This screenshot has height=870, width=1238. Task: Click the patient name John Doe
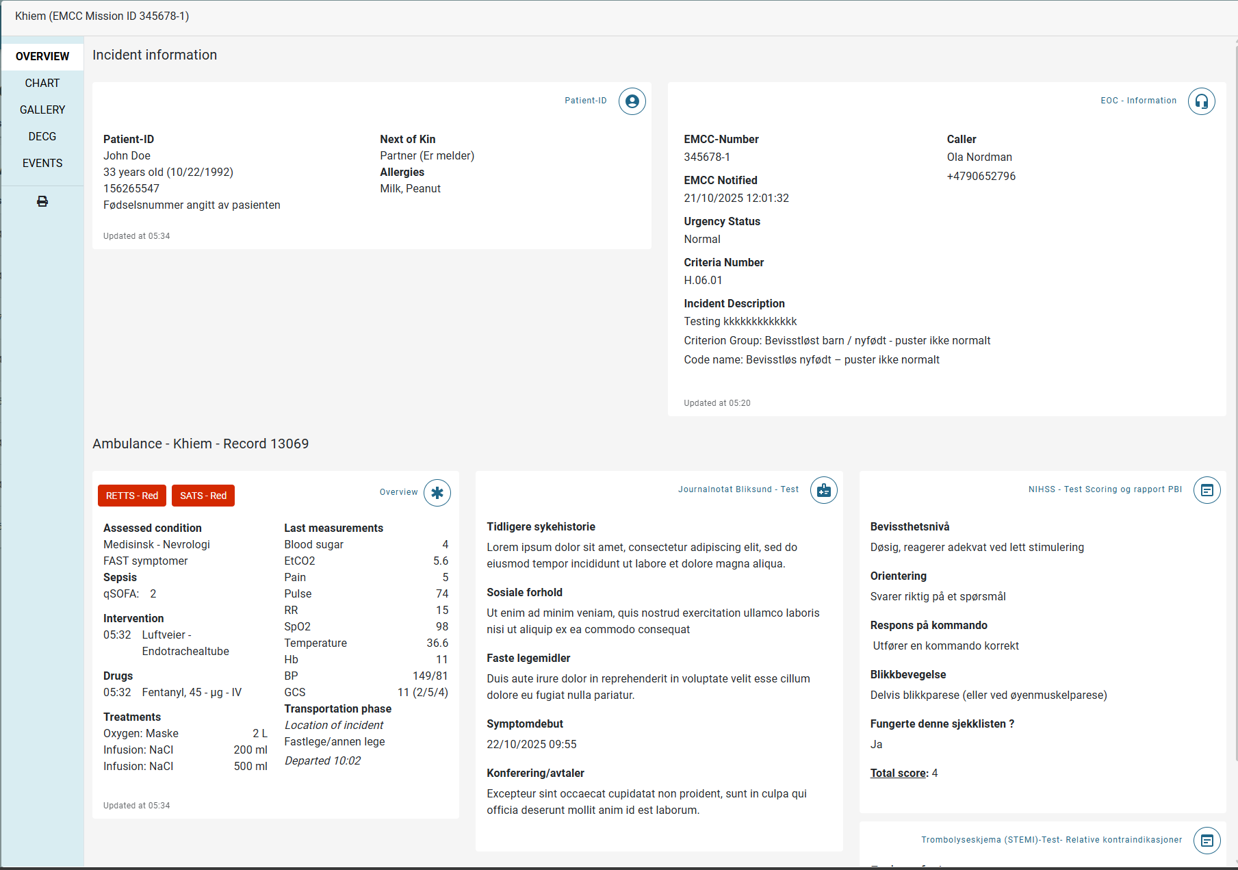(127, 155)
